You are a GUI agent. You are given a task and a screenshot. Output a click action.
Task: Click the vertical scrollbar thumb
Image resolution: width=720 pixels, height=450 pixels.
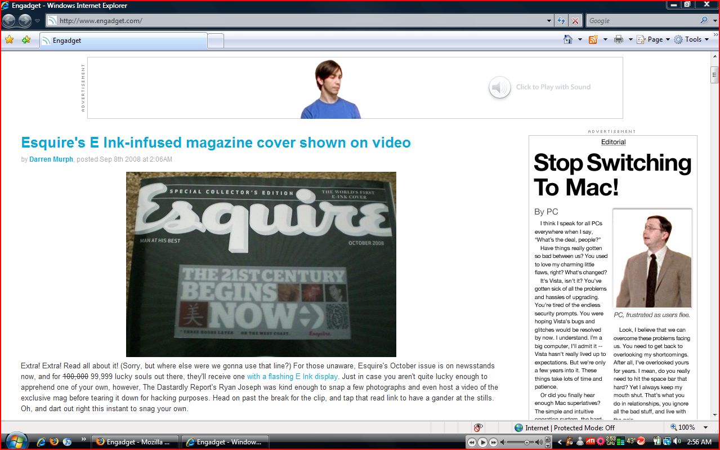[x=714, y=74]
